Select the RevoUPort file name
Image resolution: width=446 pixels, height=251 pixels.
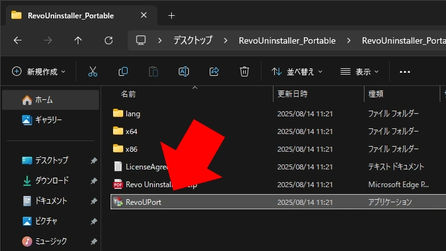tap(143, 202)
